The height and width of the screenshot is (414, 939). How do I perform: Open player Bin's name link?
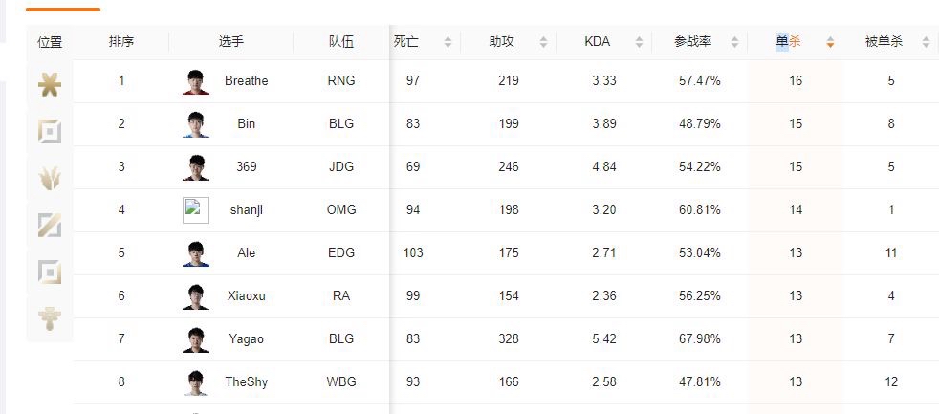click(247, 124)
